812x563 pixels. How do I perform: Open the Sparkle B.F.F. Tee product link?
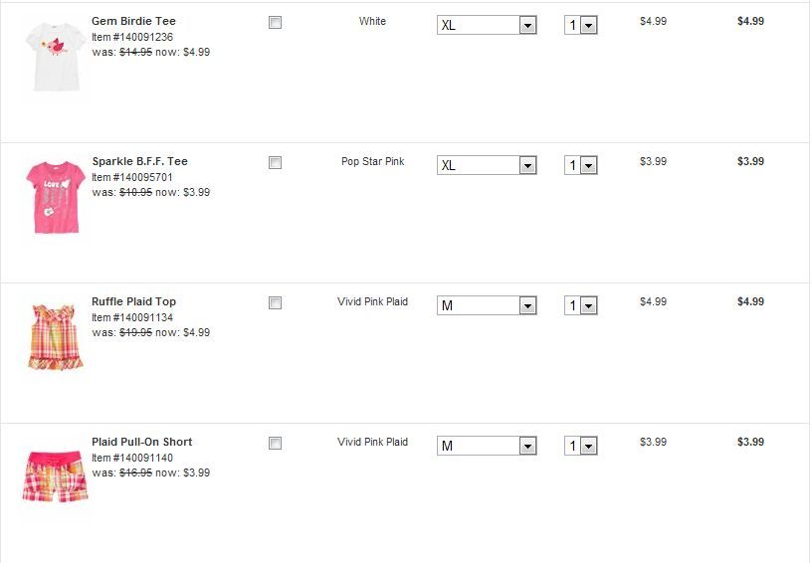pos(139,161)
